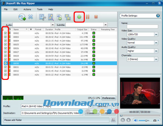Click the film icon of row 00031

click(9, 67)
